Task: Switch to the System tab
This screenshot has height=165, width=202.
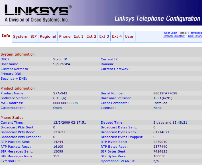Action: coord(20,37)
